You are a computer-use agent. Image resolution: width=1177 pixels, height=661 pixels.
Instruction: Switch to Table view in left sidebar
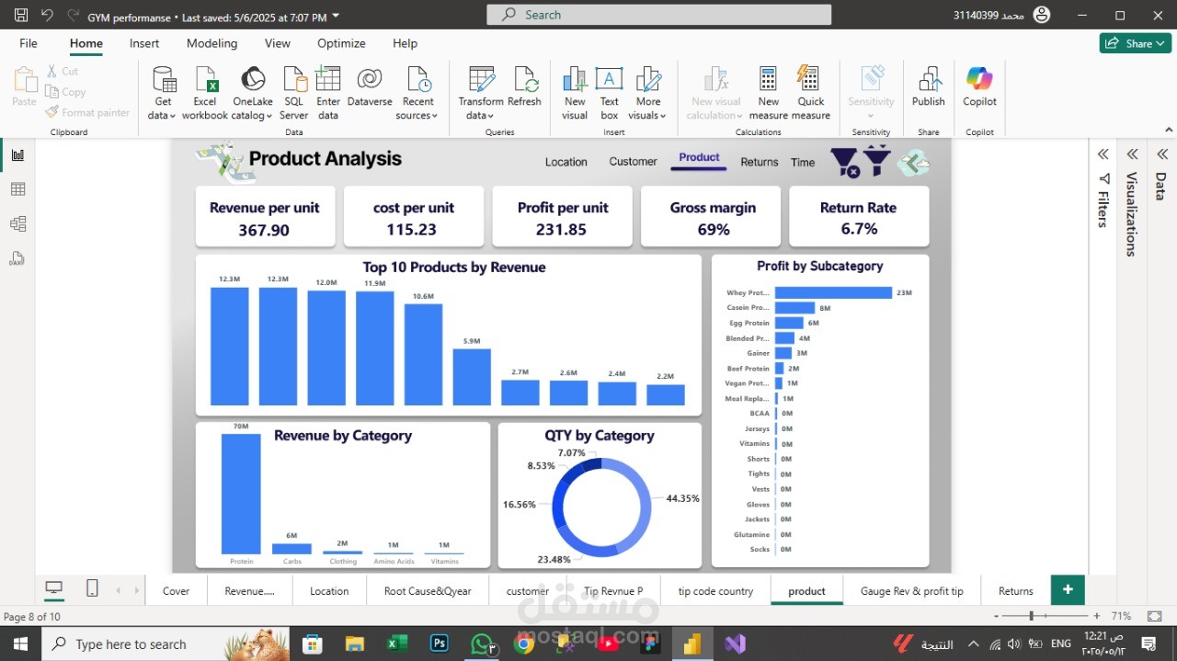tap(17, 189)
